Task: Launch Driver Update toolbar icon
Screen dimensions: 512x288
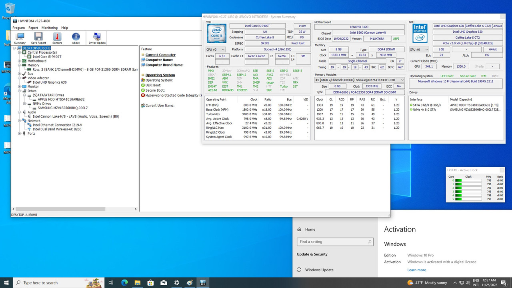Action: 97,38
